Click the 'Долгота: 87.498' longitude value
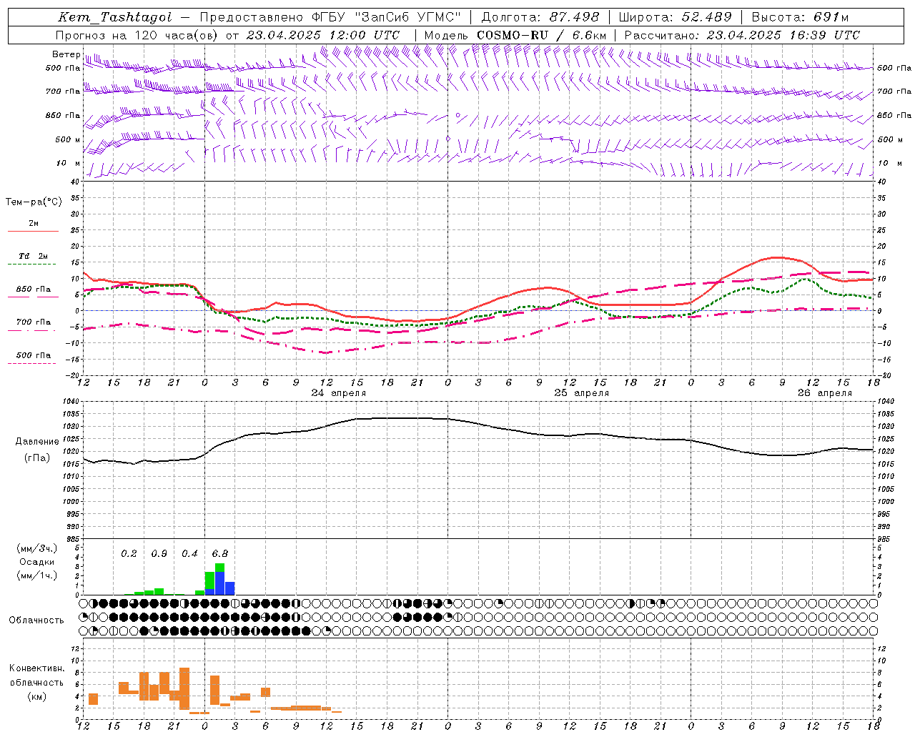 541,17
